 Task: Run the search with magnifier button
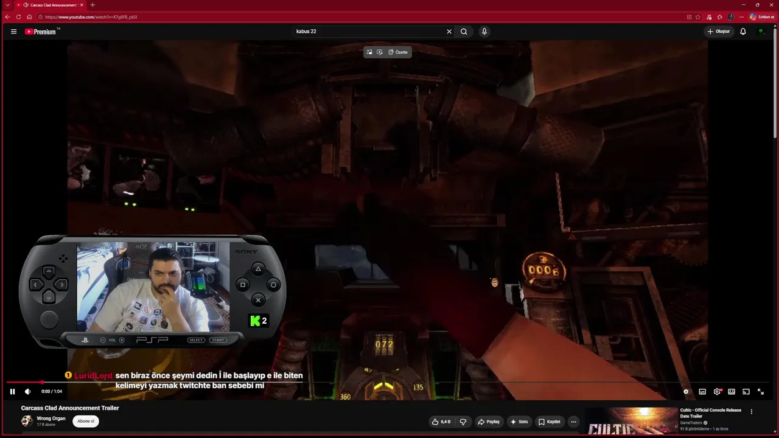point(464,32)
